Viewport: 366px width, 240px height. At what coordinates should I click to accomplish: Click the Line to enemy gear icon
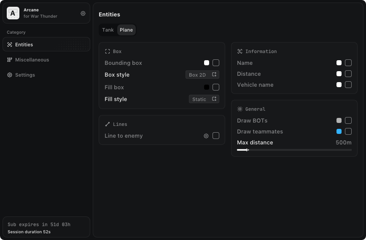[x=206, y=136]
